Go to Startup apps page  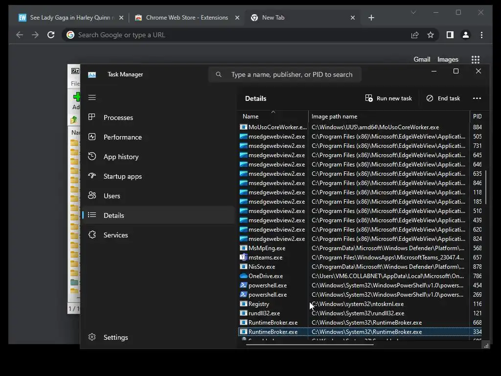click(159, 176)
